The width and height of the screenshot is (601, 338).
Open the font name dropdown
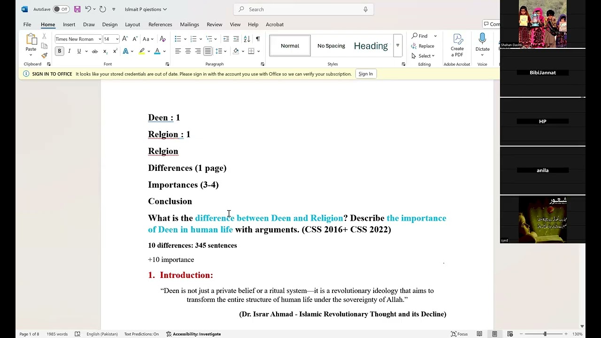click(x=100, y=39)
